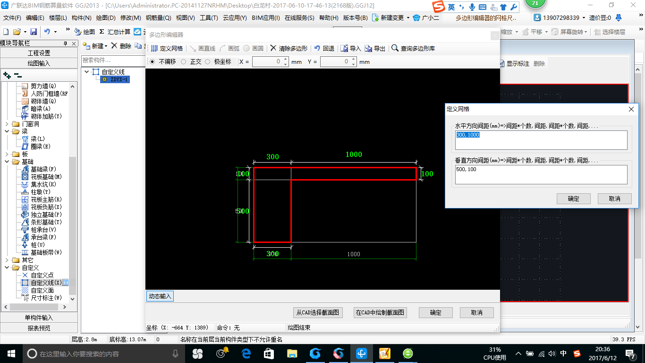Viewport: 645px width, 363px height.
Task: Click 从CAD选择截面图 button
Action: [318, 312]
